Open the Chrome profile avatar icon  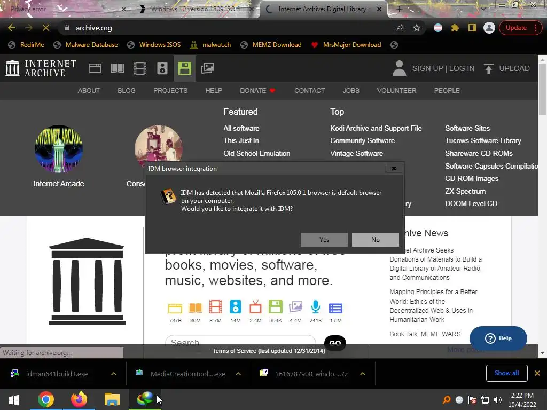point(489,28)
